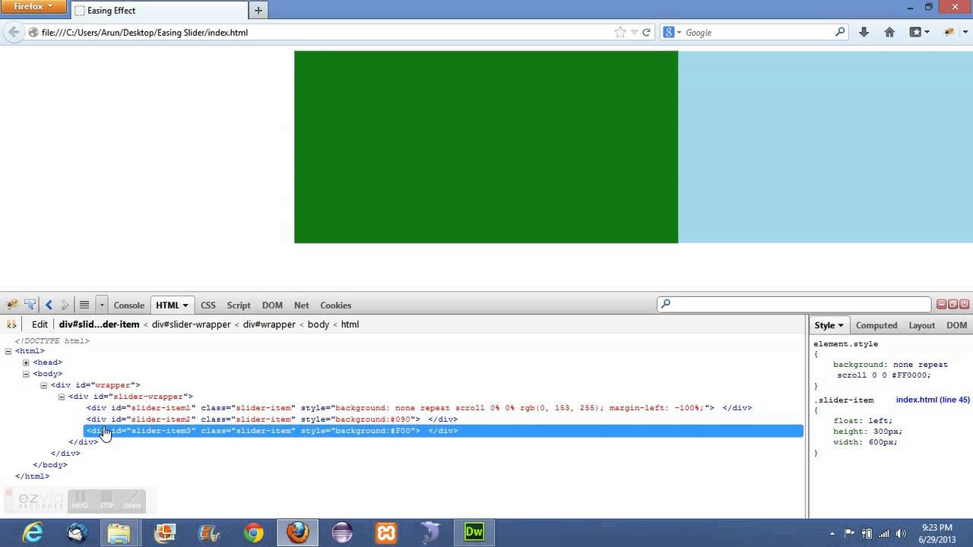
Task: Open the Firefox application menu button
Action: (33, 7)
